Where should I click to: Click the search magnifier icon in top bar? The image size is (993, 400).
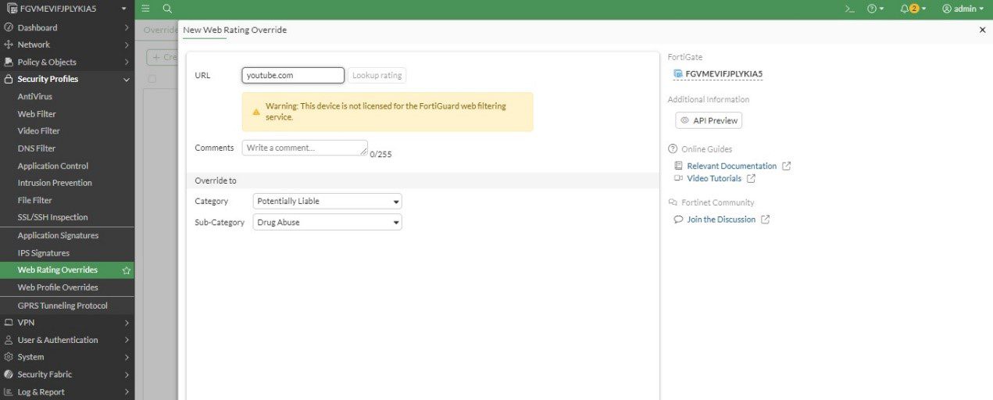point(167,9)
